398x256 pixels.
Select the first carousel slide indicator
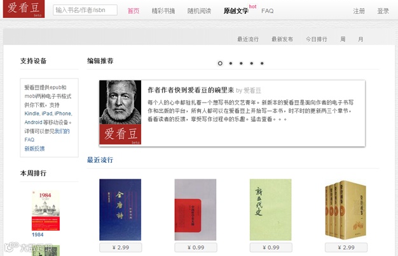pos(220,63)
